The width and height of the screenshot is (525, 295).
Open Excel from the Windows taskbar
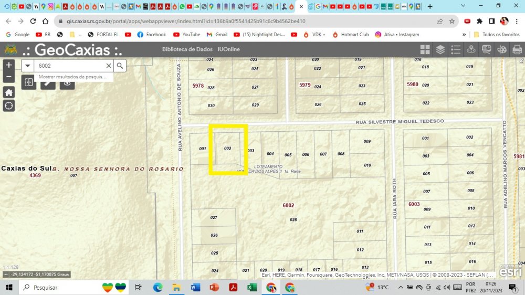tap(251, 288)
